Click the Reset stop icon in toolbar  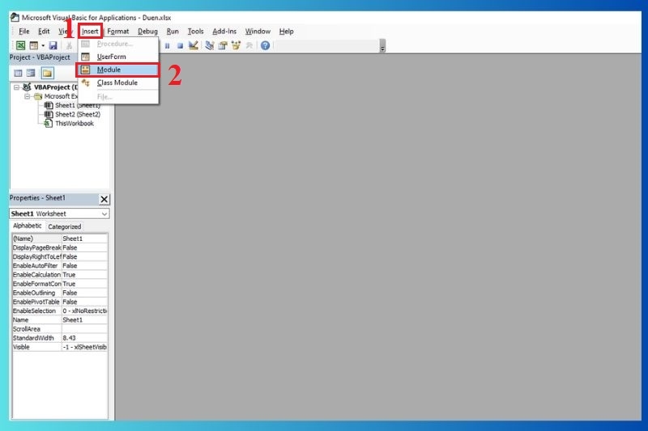(180, 45)
